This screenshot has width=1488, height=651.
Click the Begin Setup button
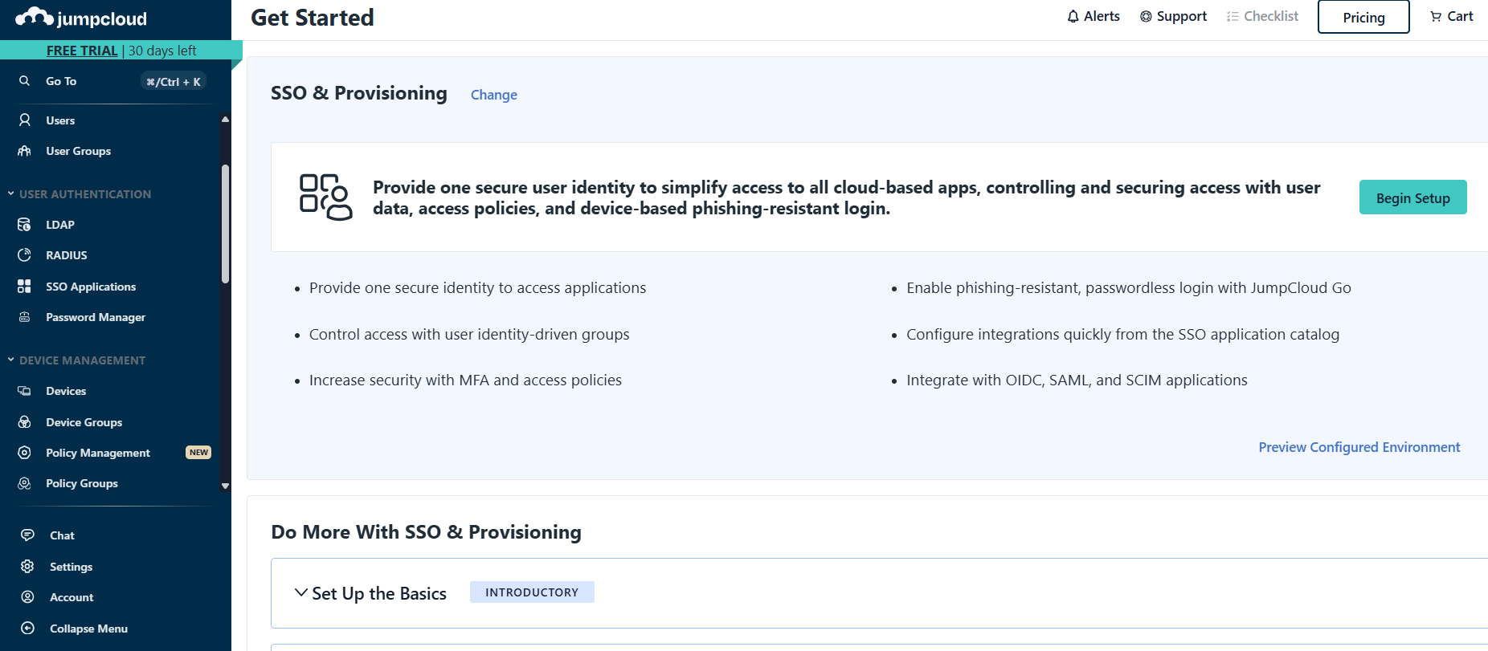[x=1413, y=197]
